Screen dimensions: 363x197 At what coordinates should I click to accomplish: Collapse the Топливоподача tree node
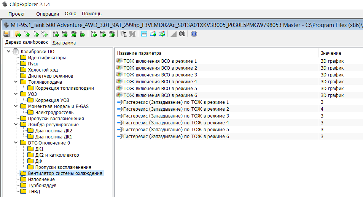(x=15, y=82)
